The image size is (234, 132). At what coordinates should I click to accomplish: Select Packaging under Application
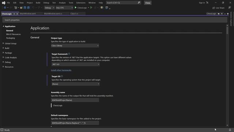point(11,38)
